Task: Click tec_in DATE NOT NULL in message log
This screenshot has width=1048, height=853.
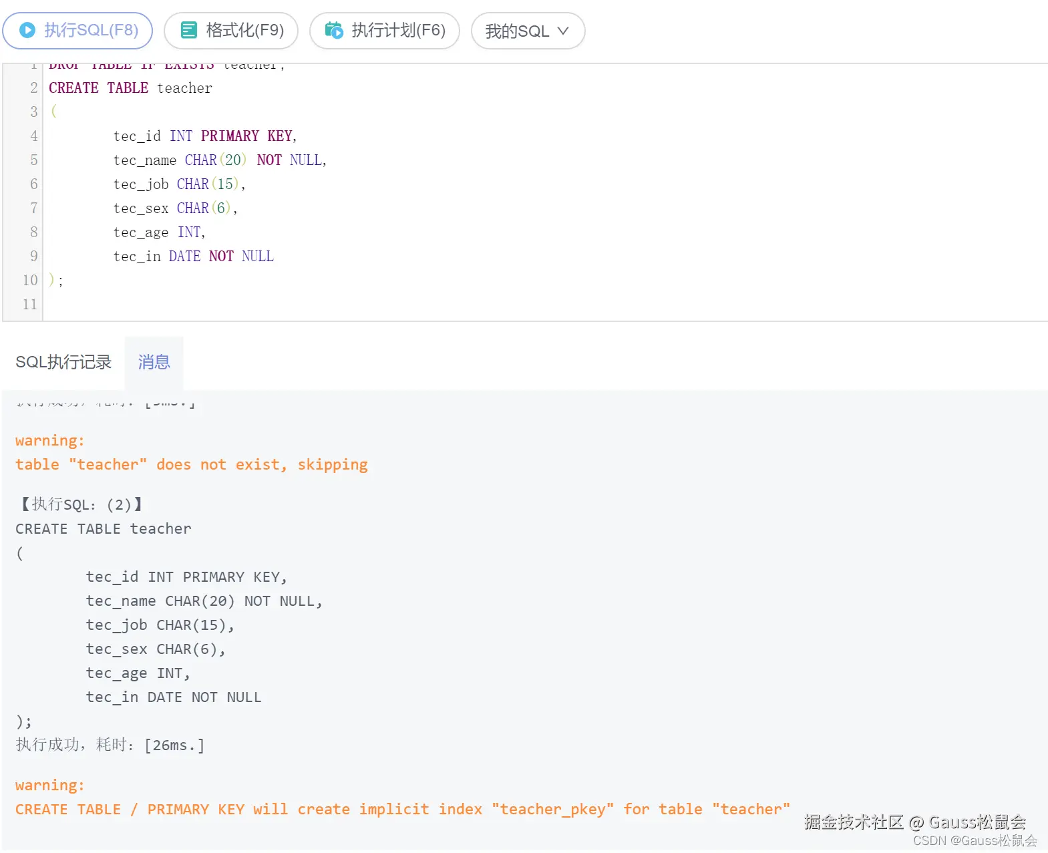Action: click(174, 697)
